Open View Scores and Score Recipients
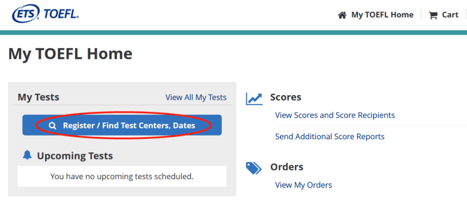The image size is (467, 202). tap(335, 115)
